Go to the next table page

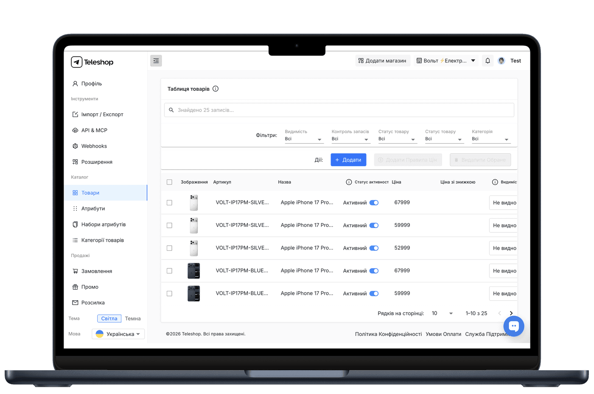pyautogui.click(x=511, y=313)
